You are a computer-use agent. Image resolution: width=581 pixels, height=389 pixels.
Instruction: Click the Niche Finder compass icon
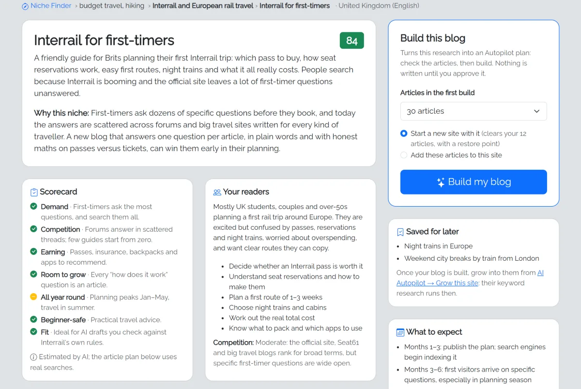pos(25,6)
